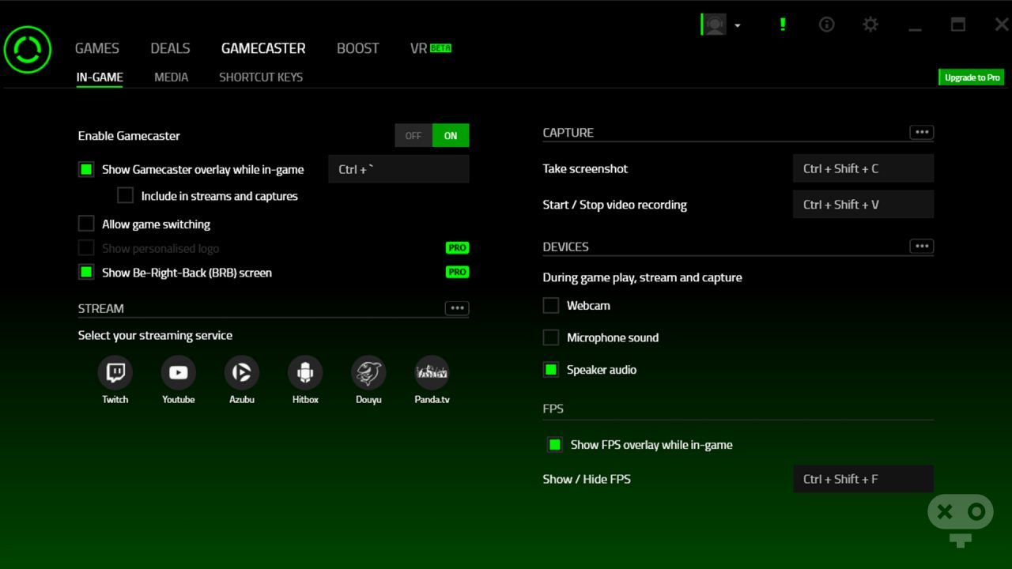Open the user profile avatar

click(x=715, y=24)
